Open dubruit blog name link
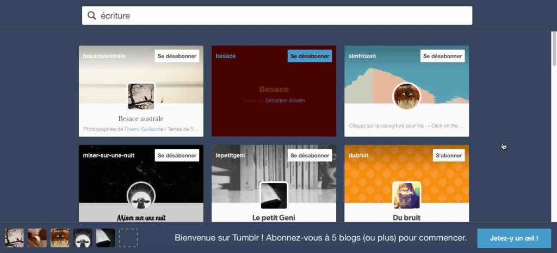The width and height of the screenshot is (557, 253). [x=358, y=155]
